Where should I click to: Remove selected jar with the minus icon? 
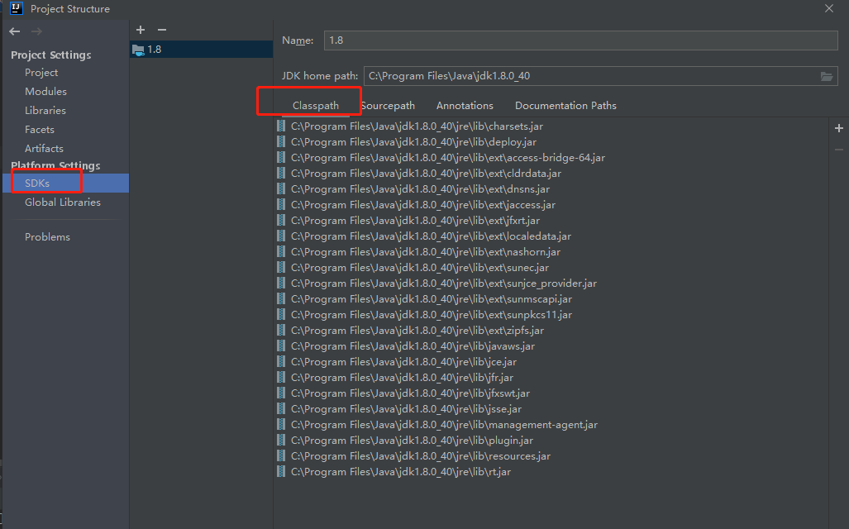pyautogui.click(x=838, y=150)
